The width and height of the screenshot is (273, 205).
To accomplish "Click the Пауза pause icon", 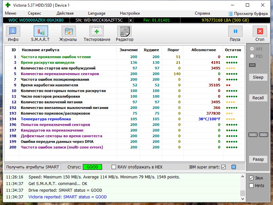I will [235, 31].
